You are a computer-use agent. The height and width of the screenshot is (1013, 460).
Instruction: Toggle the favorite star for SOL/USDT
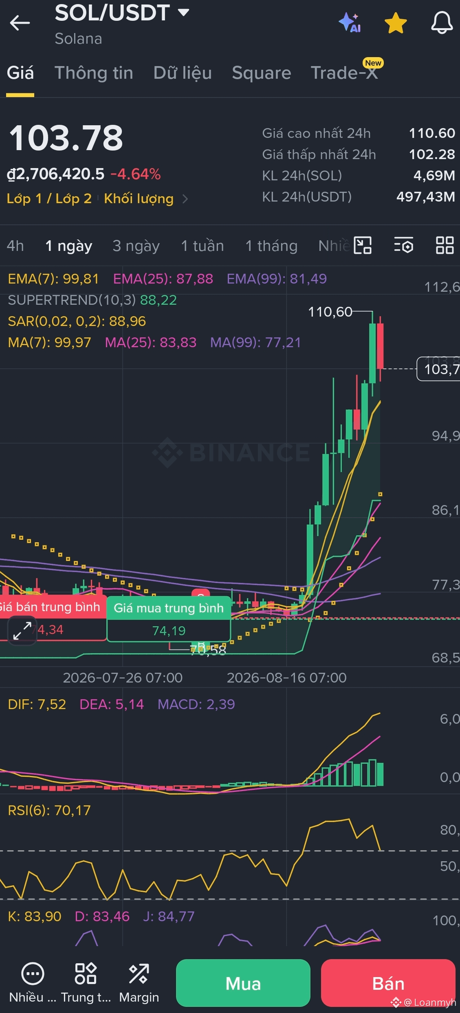[396, 23]
